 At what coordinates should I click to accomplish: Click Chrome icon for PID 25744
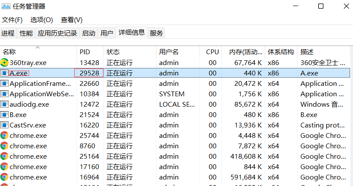[4, 135]
